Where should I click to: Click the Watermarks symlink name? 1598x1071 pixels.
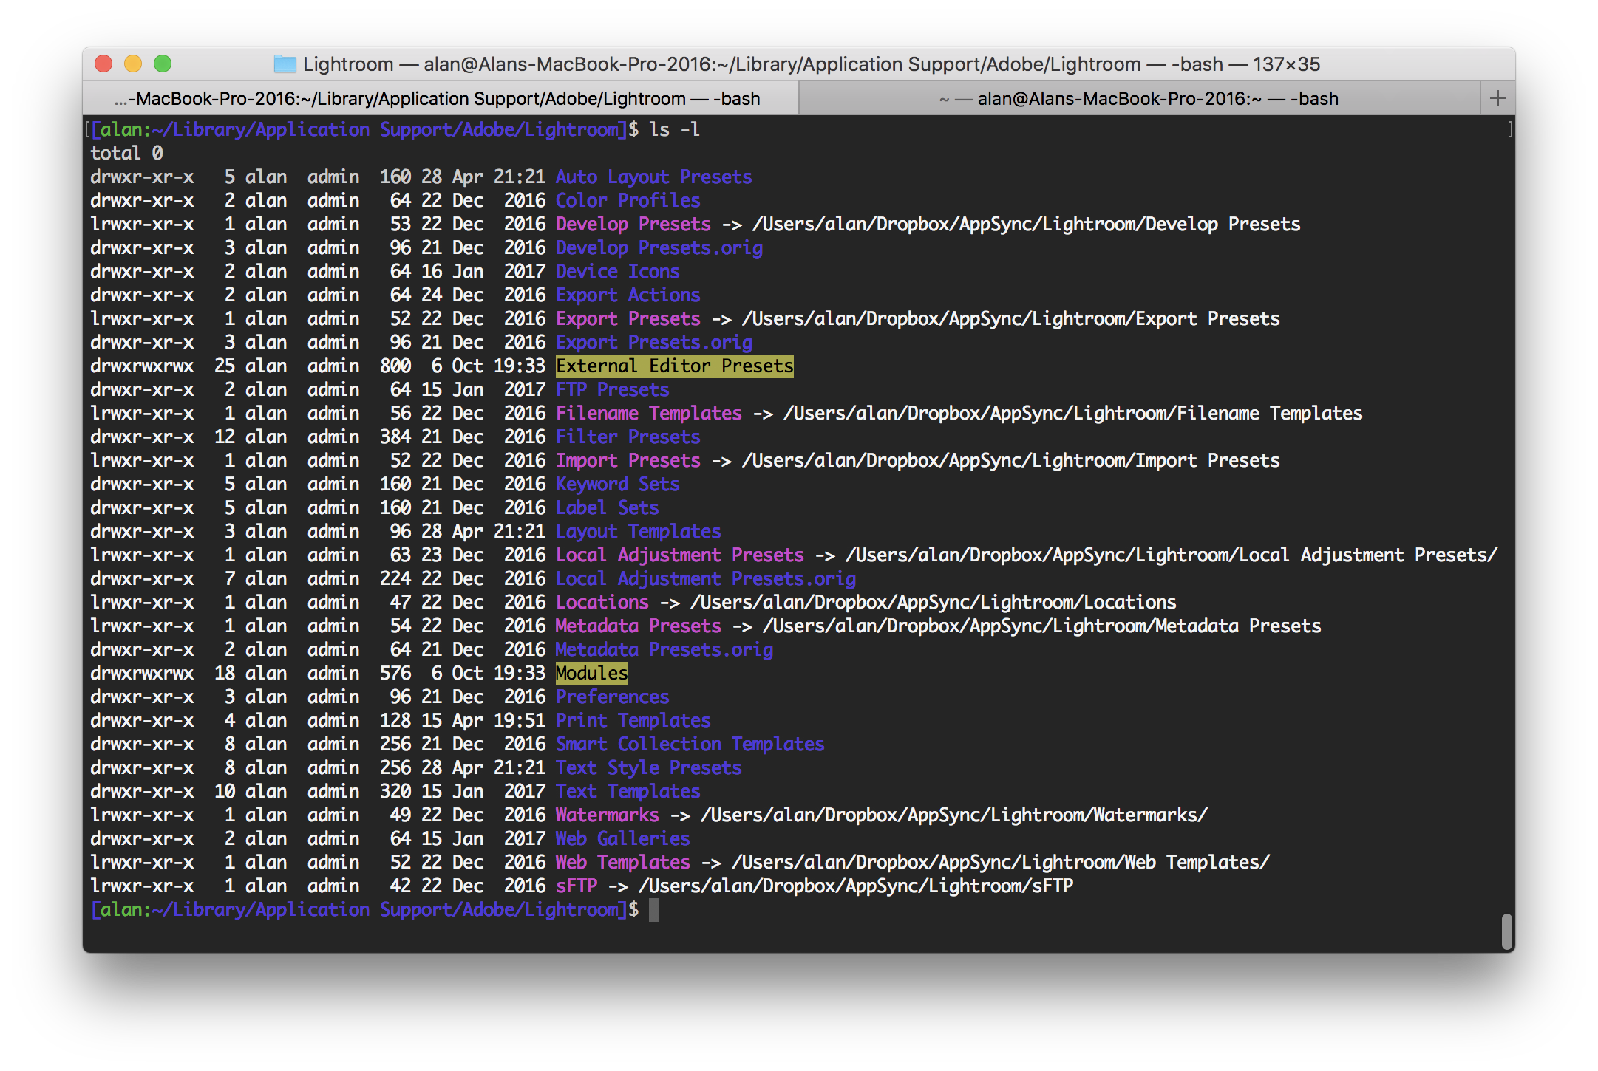[607, 815]
